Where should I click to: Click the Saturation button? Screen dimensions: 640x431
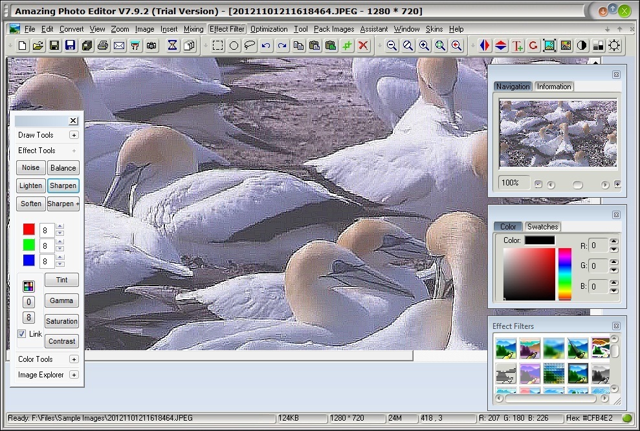61,321
